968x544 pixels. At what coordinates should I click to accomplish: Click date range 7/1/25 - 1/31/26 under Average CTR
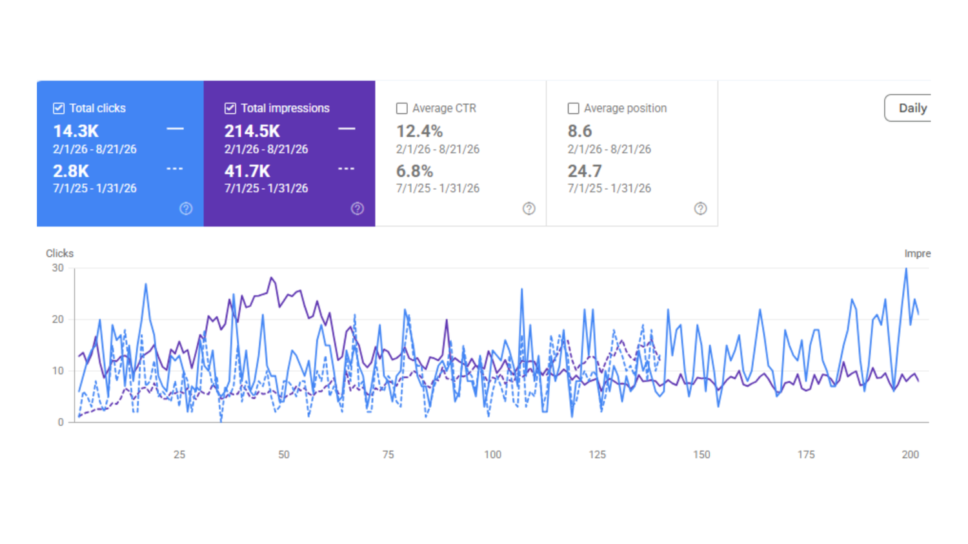click(x=438, y=188)
